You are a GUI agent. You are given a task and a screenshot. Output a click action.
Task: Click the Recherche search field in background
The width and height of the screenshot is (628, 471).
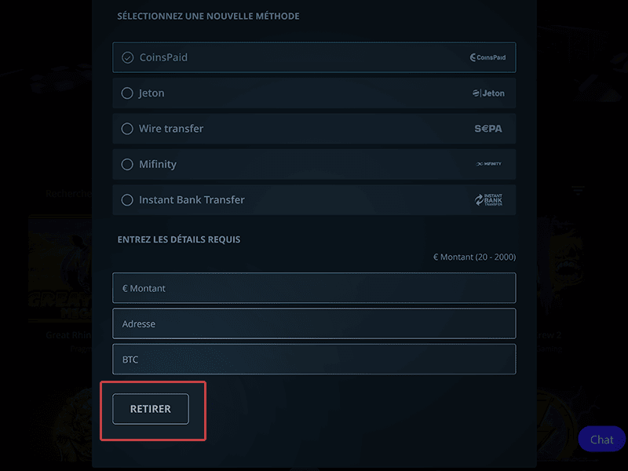pyautogui.click(x=69, y=194)
